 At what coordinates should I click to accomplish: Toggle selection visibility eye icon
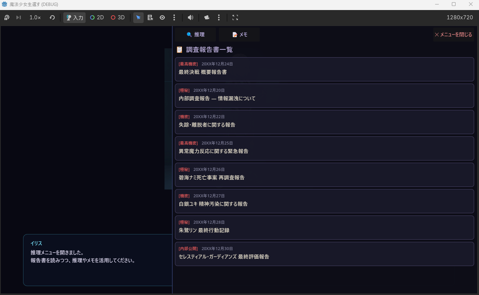click(162, 17)
